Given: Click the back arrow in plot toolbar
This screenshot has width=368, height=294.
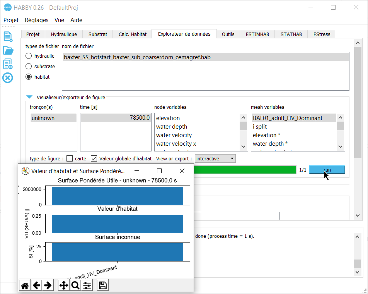Looking at the screenshot, I should tap(36, 285).
